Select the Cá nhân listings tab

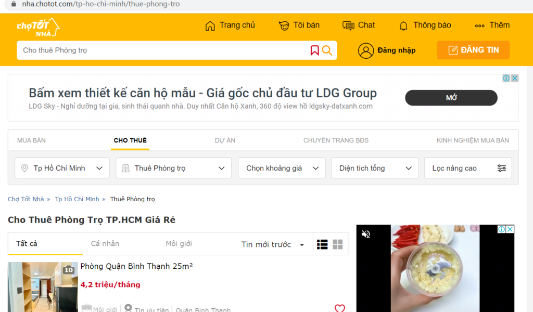(x=105, y=243)
